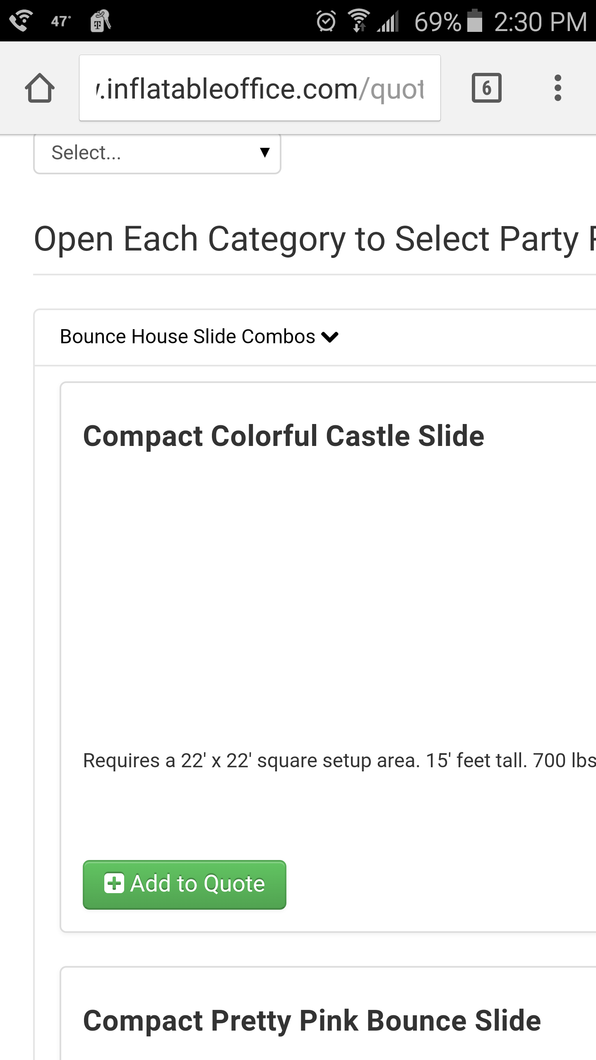The image size is (596, 1060).
Task: Tap the 2:30 PM clock
Action: point(541,22)
